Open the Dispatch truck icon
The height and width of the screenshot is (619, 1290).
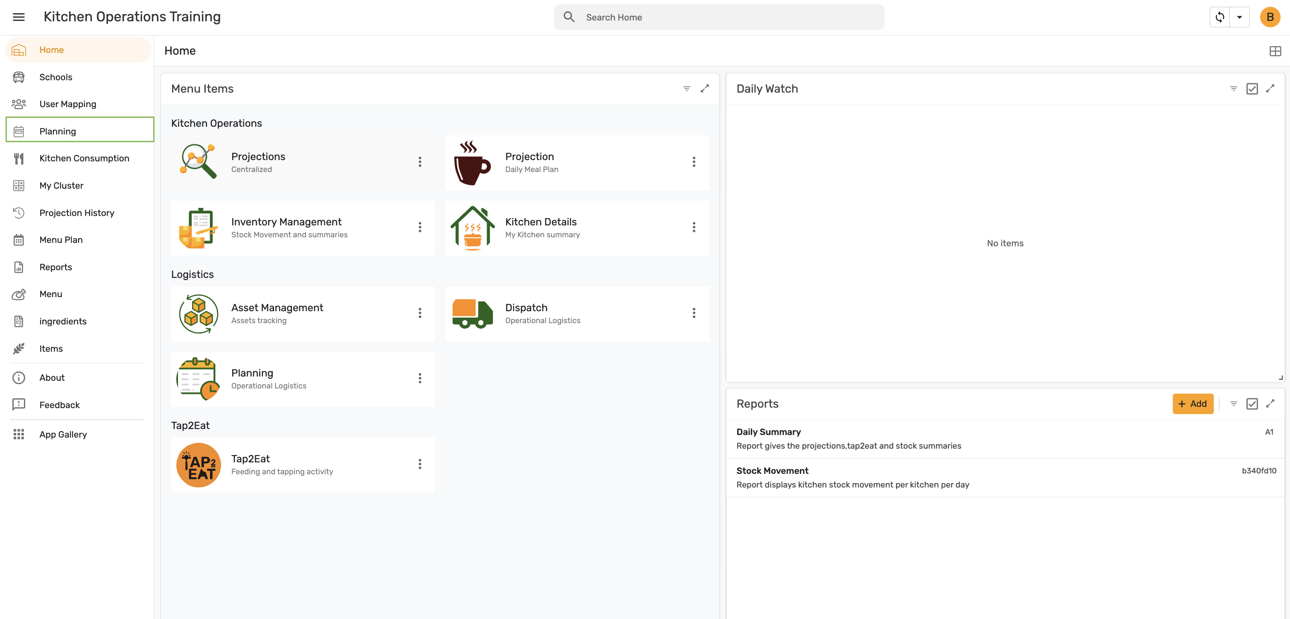point(472,314)
